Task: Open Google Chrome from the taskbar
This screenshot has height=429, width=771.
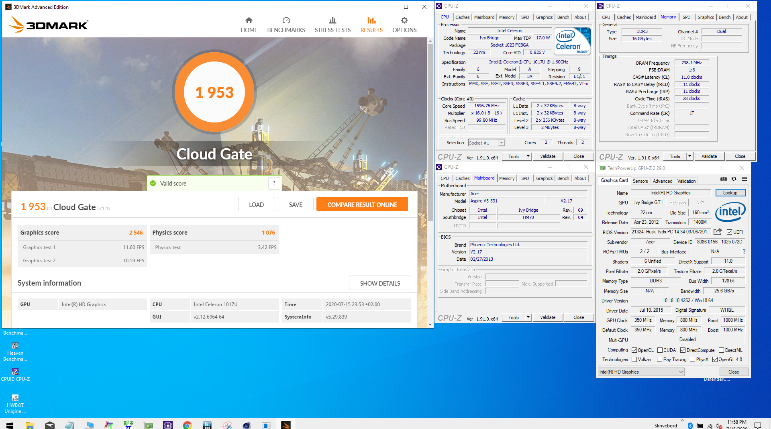Action: [x=188, y=425]
